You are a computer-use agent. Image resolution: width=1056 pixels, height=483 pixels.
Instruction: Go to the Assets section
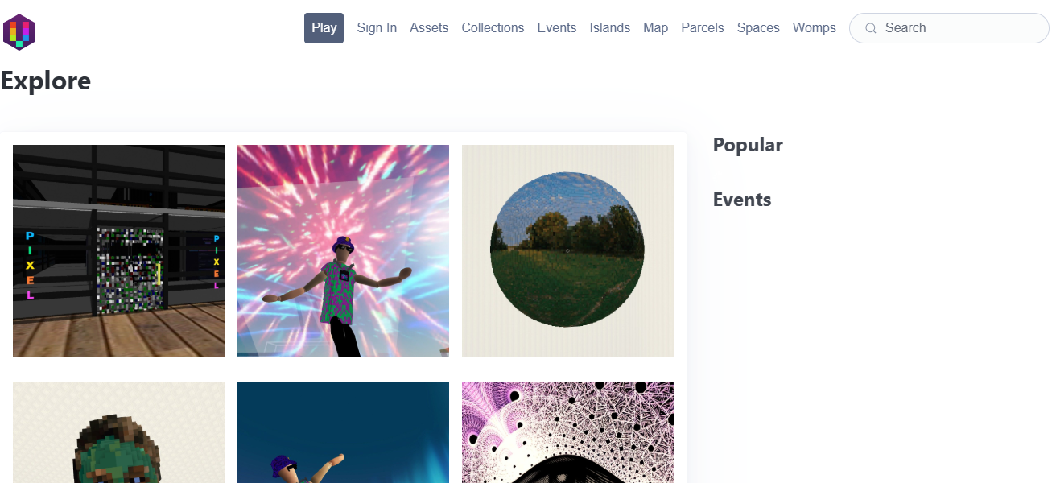click(x=429, y=28)
